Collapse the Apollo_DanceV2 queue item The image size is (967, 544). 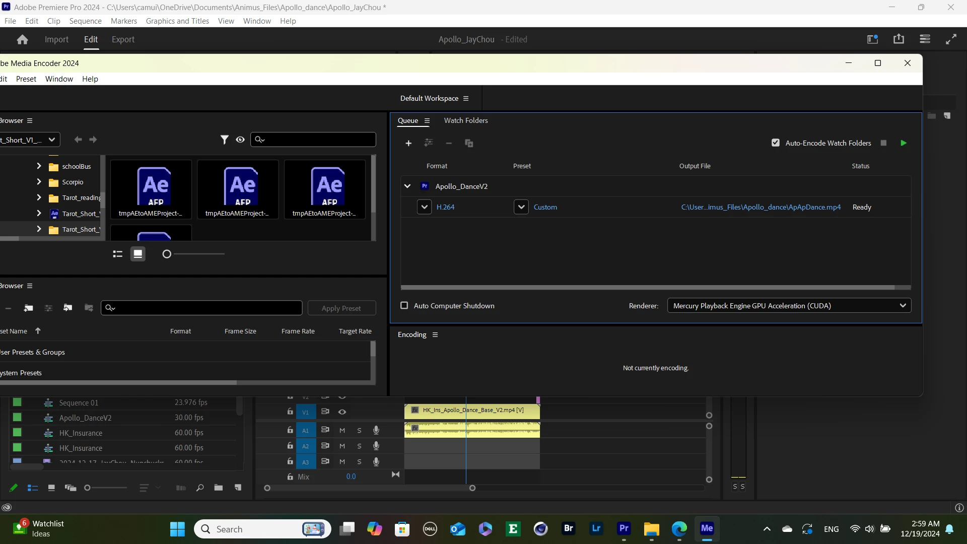point(407,186)
